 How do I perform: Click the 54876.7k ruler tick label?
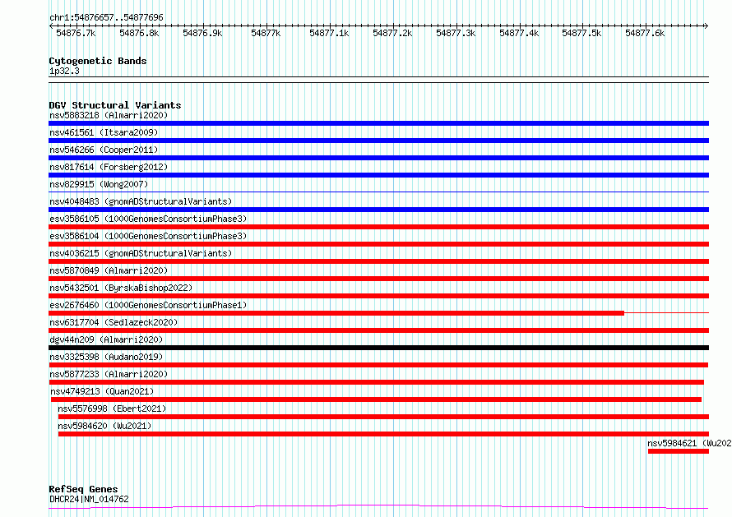76,33
